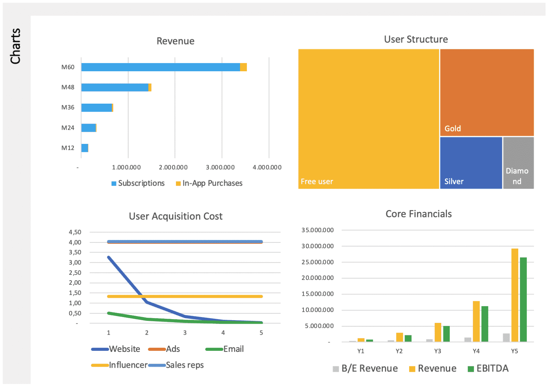Viewport: 551px width, 388px height.
Task: Click the yellow In-App Purchases legend swatch
Action: click(x=178, y=183)
